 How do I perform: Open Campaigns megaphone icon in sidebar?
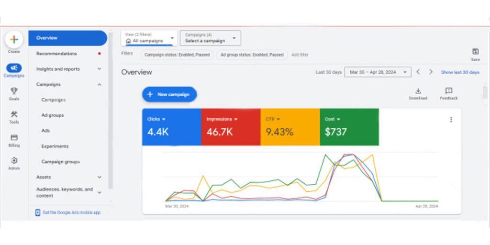click(14, 68)
